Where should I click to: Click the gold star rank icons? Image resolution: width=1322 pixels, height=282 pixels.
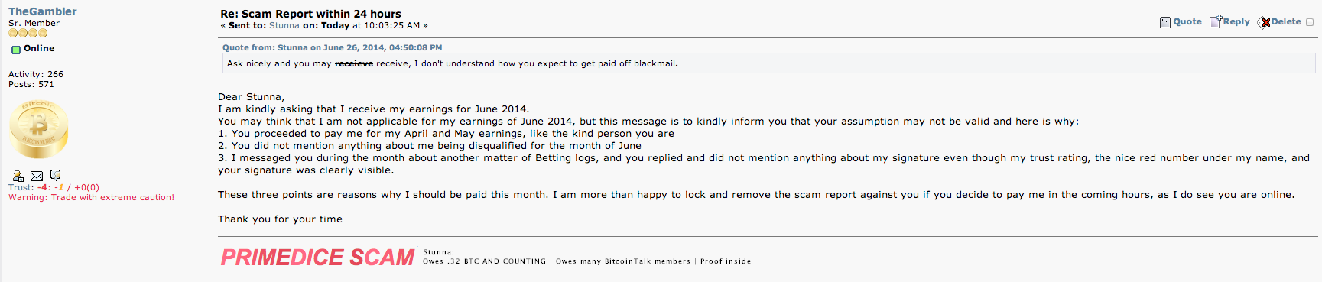[x=28, y=33]
